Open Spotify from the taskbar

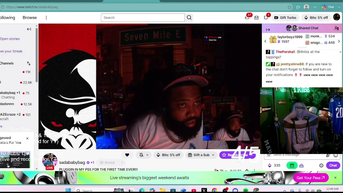(x=246, y=191)
